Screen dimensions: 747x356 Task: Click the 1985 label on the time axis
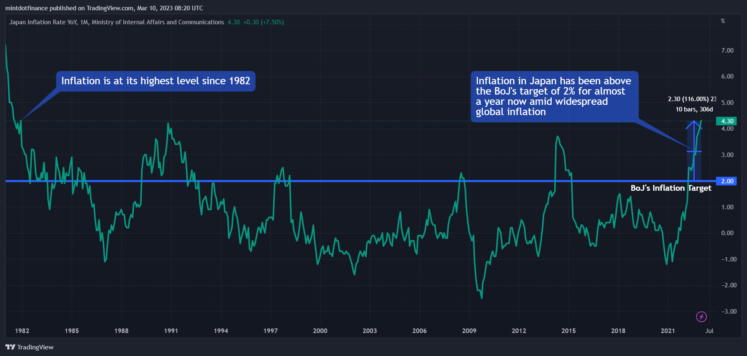click(72, 331)
